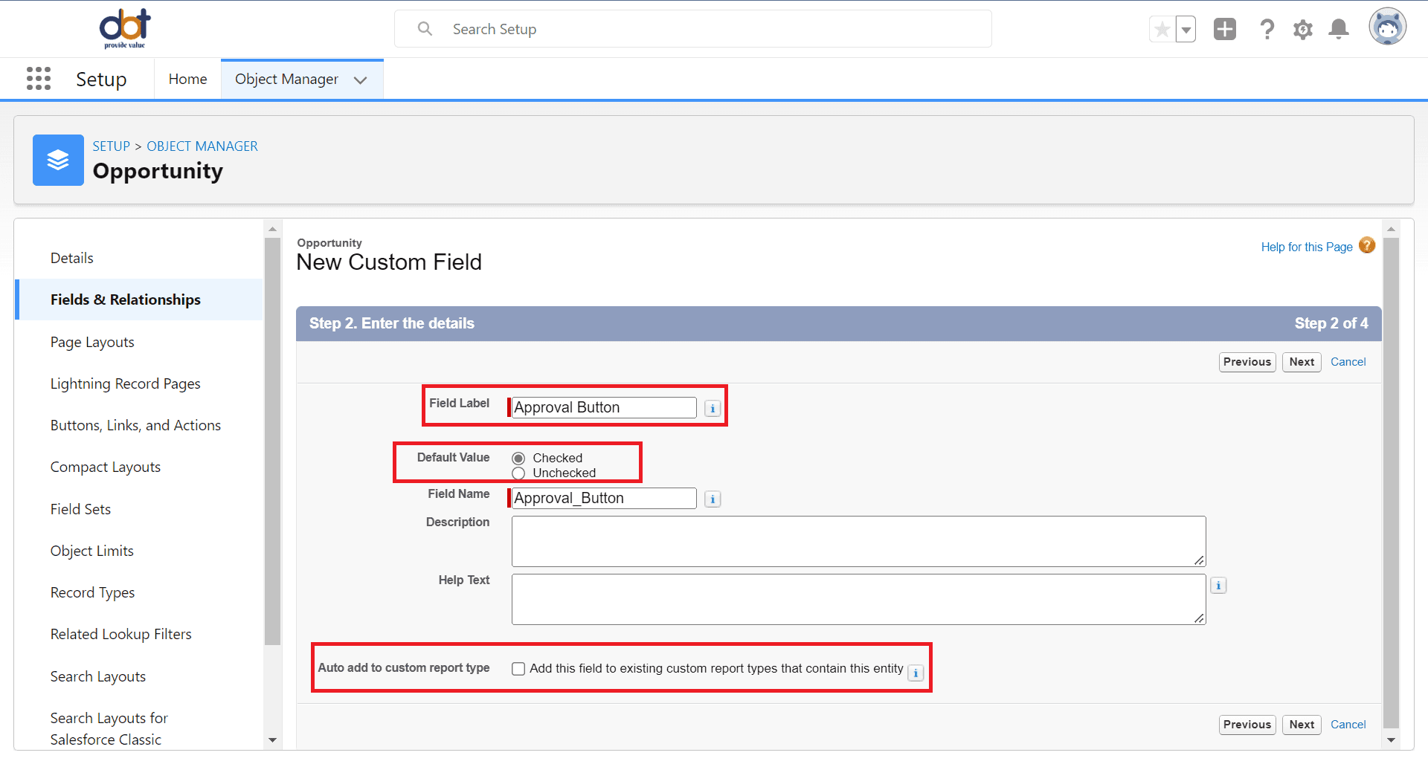Click the Description text area
This screenshot has height=764, width=1428.
tap(858, 541)
